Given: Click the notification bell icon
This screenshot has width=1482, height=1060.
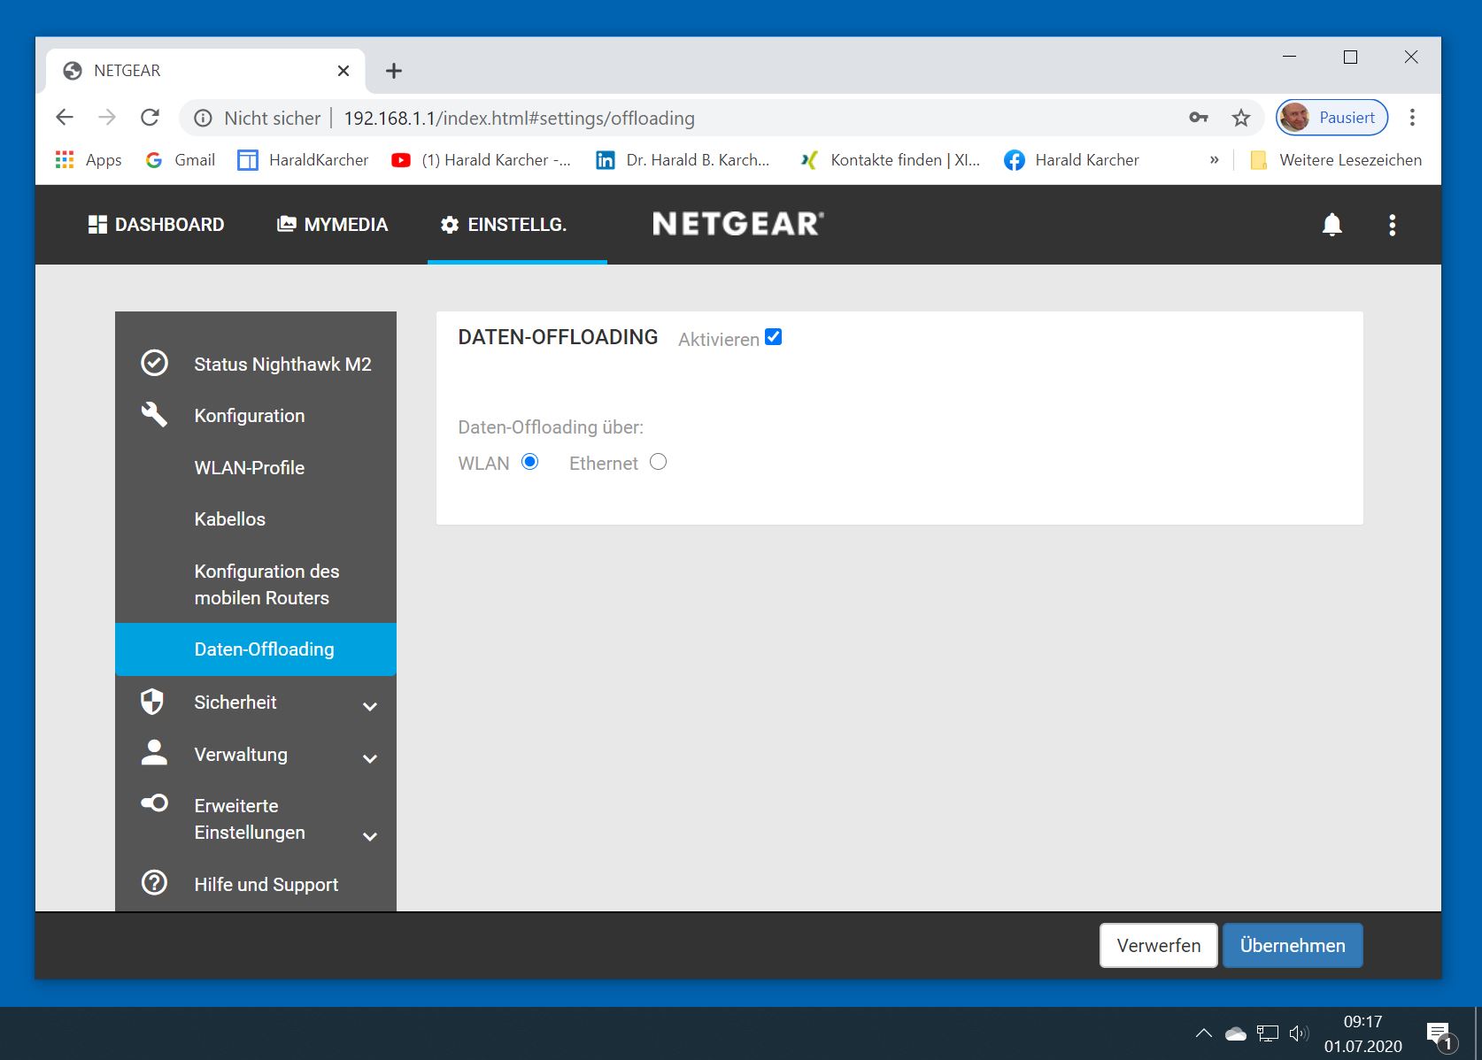Looking at the screenshot, I should point(1331,225).
